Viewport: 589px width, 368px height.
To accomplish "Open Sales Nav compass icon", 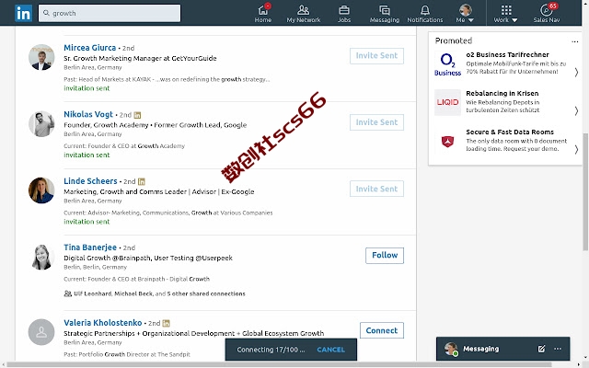I will [547, 13].
